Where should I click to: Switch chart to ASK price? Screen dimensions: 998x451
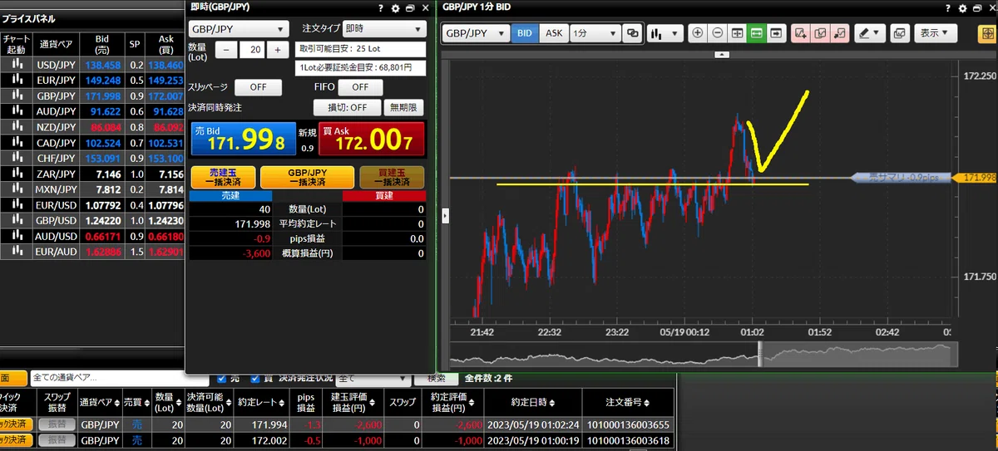click(553, 33)
